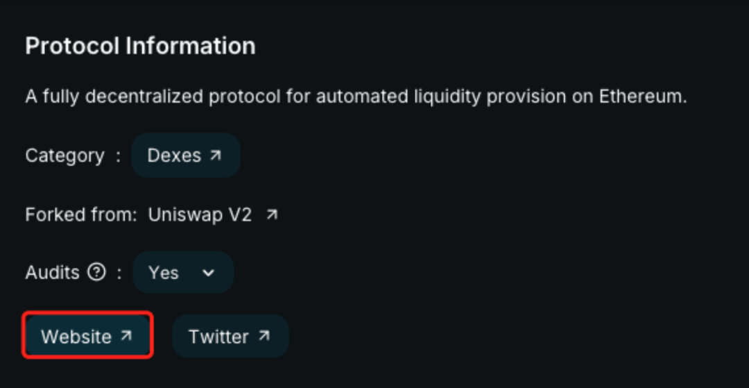This screenshot has height=388, width=749.
Task: Click the Protocol Information heading
Action: pos(140,46)
